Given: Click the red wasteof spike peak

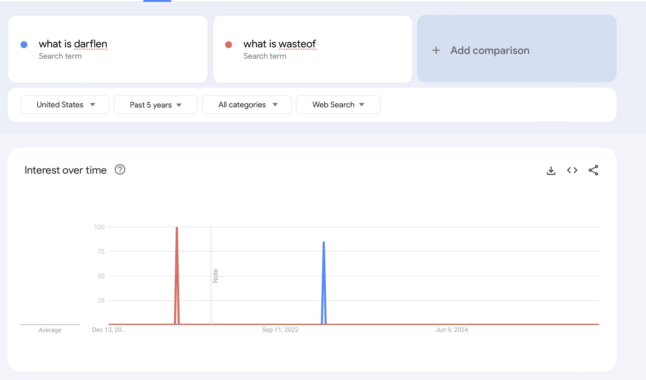Looking at the screenshot, I should coord(177,228).
